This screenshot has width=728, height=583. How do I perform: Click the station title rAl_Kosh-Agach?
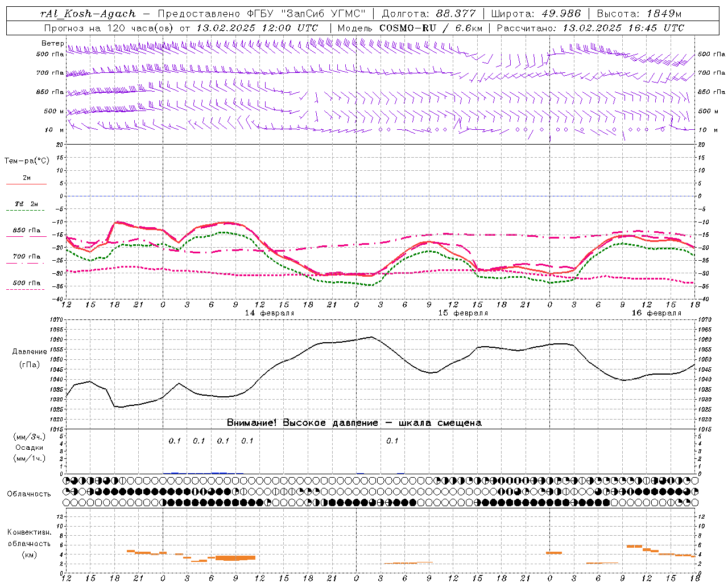point(88,14)
